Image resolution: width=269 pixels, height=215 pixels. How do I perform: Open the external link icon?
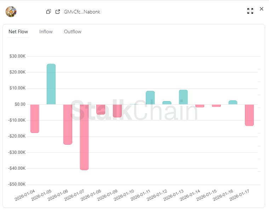(x=58, y=12)
